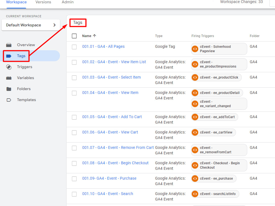275x206 pixels.
Task: Open tag 001.01 - GA4 - All Pages
Action: click(x=103, y=46)
